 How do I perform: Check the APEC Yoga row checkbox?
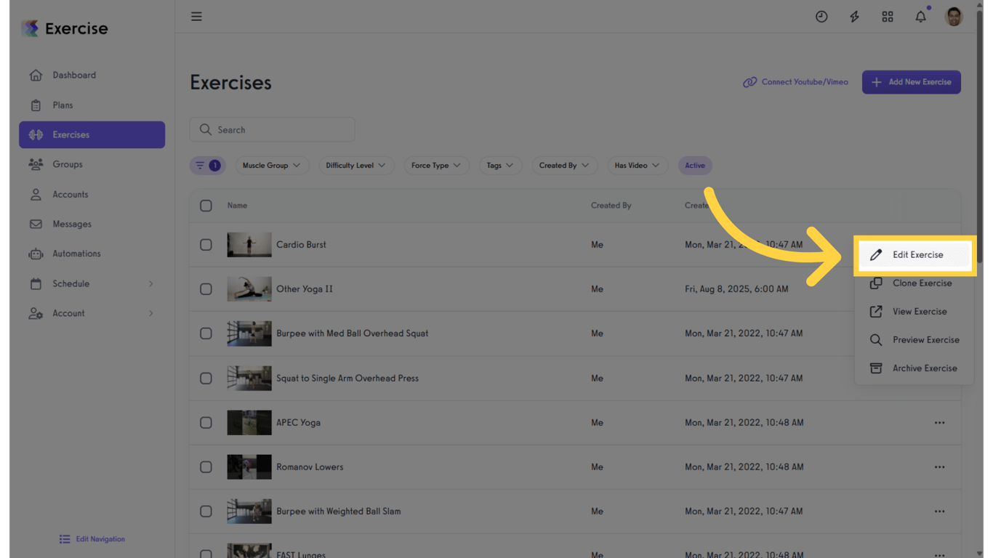[206, 423]
